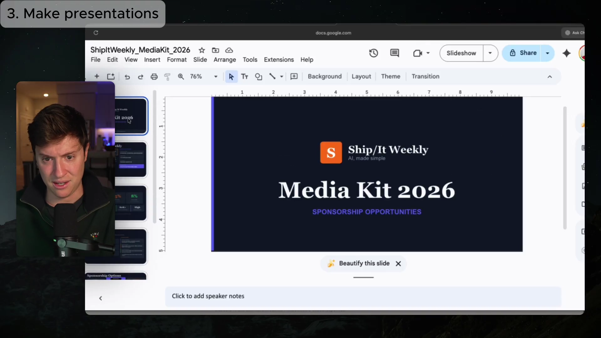This screenshot has width=601, height=338.
Task: Click the Redo arrow
Action: (x=141, y=77)
